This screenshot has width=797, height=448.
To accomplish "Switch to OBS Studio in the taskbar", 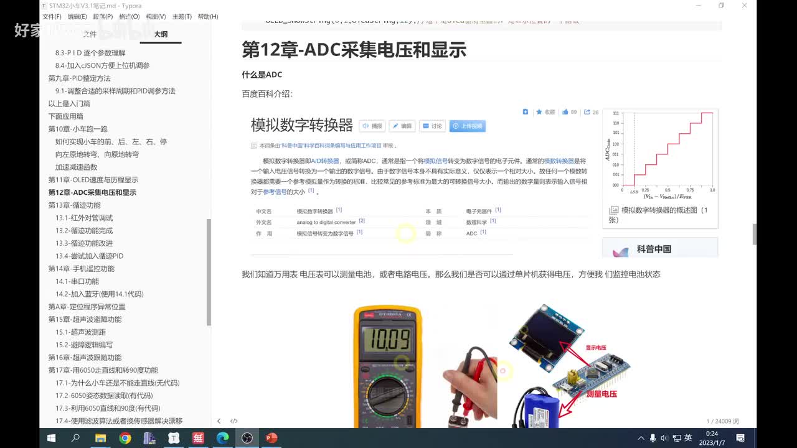I will tap(247, 438).
